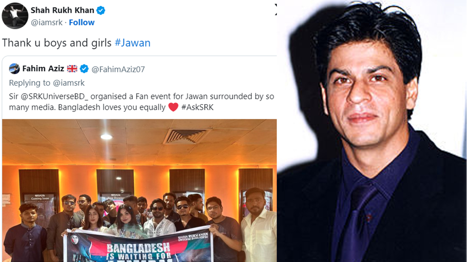
Task: Open Shah Rukh Khan's profile avatar
Action: tap(15, 16)
